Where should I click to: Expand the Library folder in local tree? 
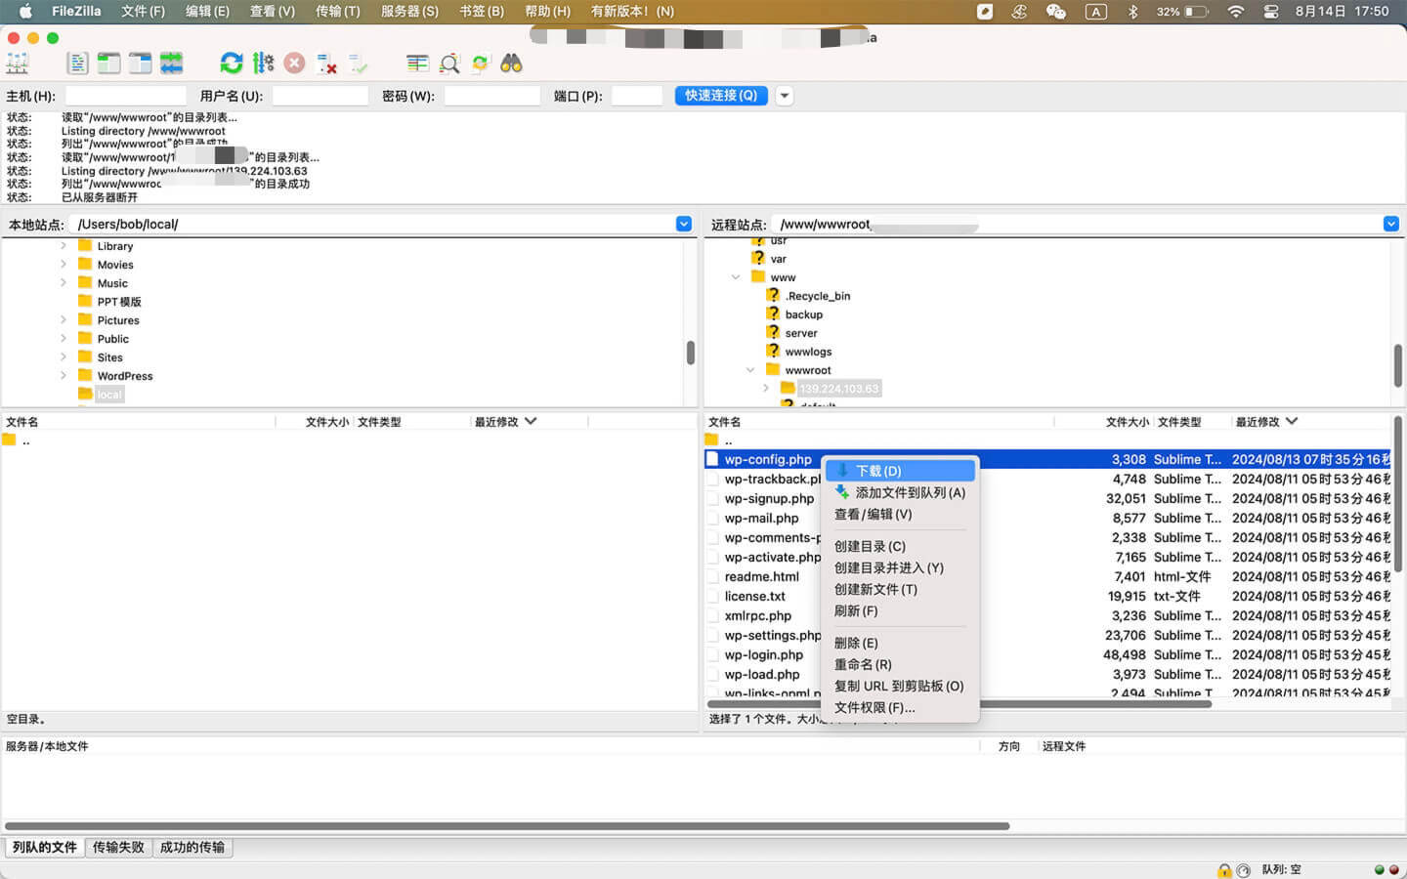(64, 246)
